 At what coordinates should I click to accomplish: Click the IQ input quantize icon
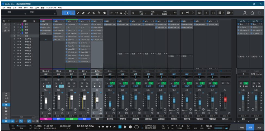pos(133,13)
